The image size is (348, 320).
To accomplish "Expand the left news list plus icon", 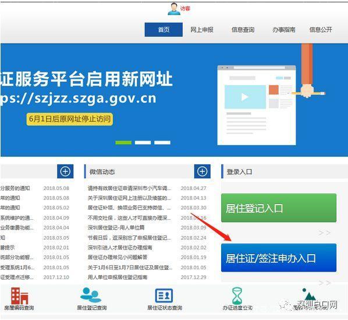I will (65, 171).
